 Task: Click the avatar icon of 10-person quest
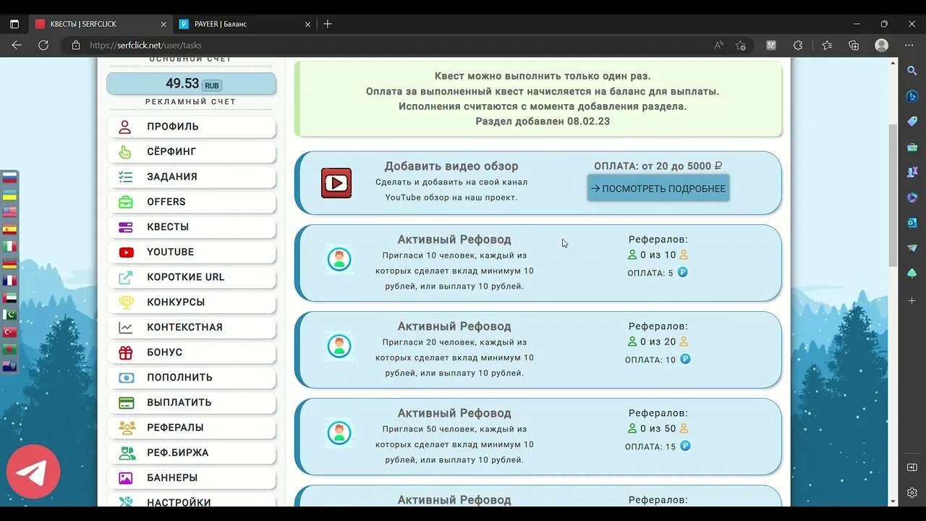click(x=339, y=259)
